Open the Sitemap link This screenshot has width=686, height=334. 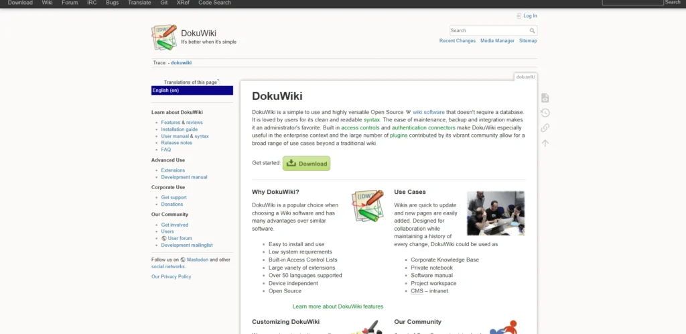[x=528, y=41]
